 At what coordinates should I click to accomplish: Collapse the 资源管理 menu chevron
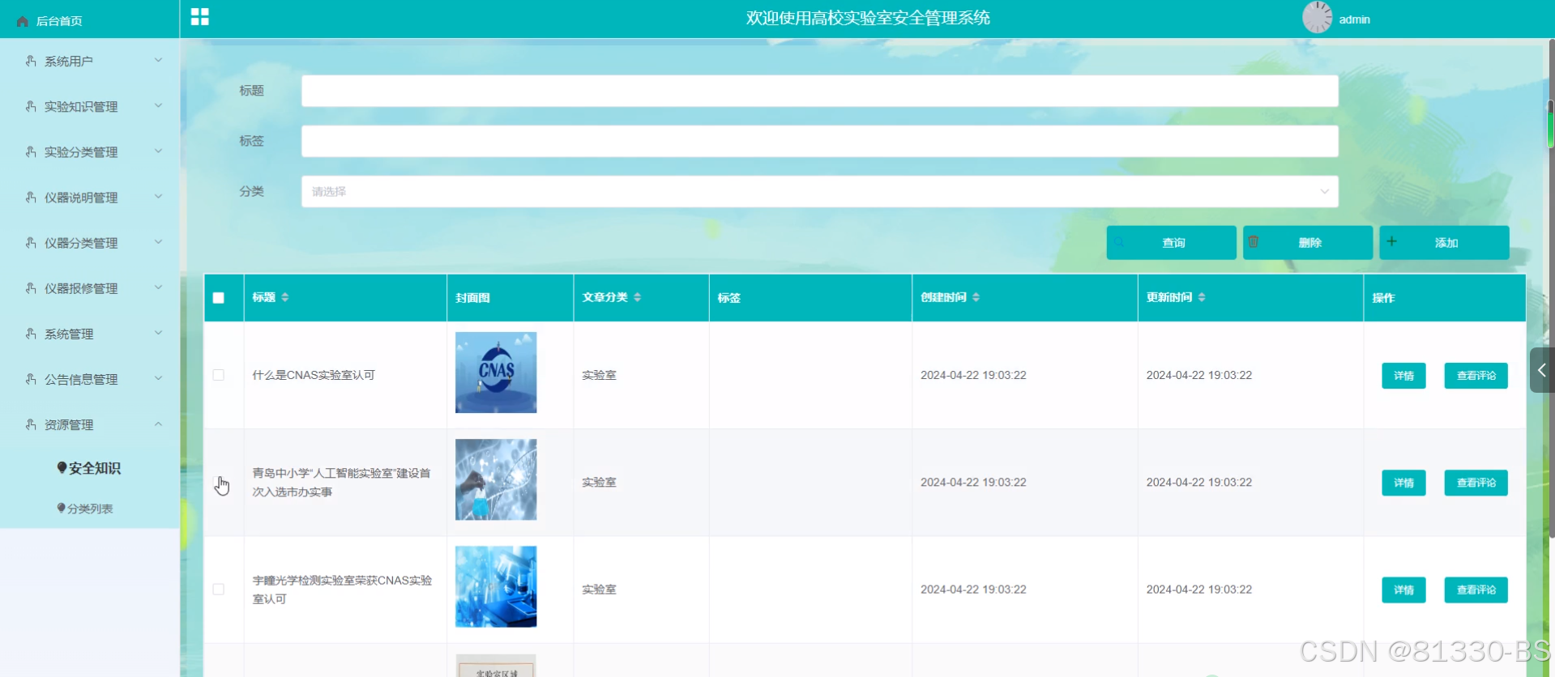pos(158,424)
